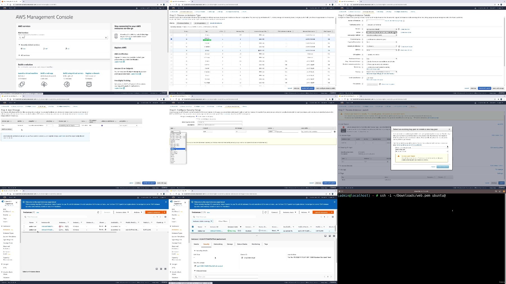Open Current generation filter dropdown

[201, 23]
